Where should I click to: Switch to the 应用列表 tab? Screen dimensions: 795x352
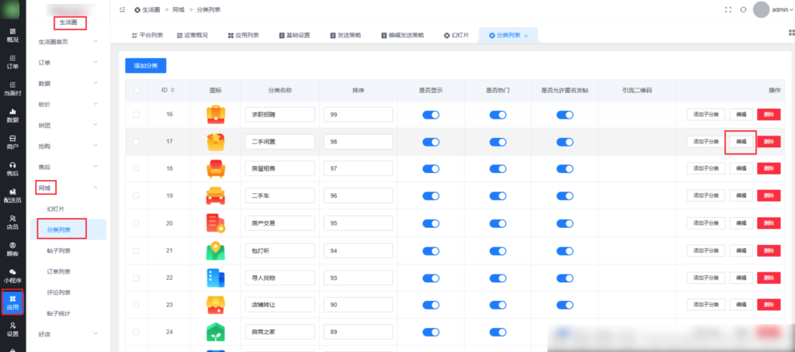pos(243,36)
